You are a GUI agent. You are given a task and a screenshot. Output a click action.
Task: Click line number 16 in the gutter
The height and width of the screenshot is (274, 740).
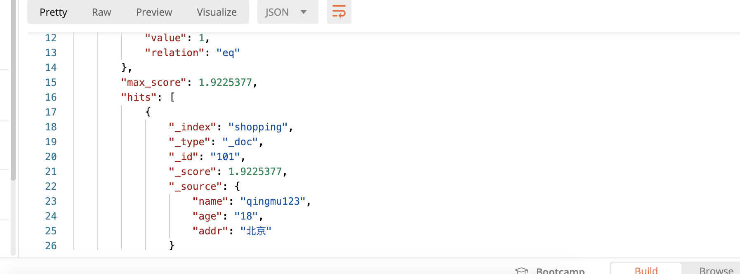(51, 97)
